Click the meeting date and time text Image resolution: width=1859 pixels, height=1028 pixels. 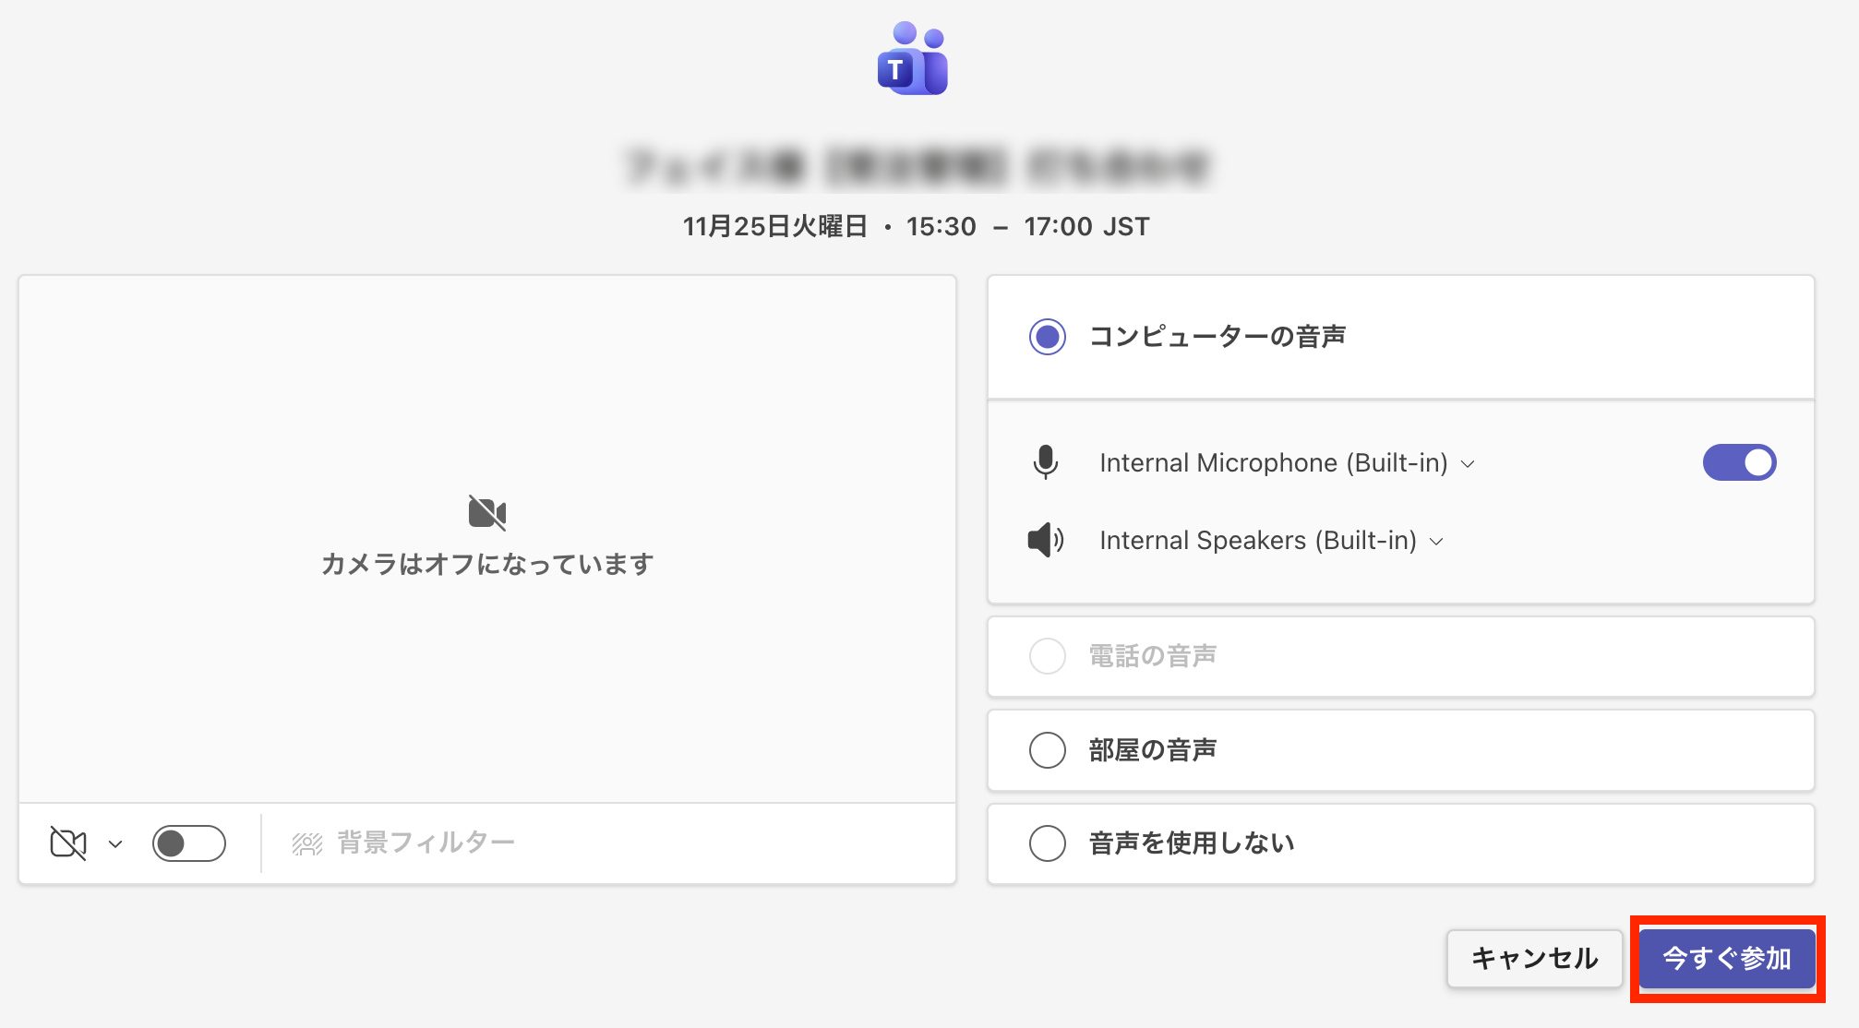tap(916, 226)
